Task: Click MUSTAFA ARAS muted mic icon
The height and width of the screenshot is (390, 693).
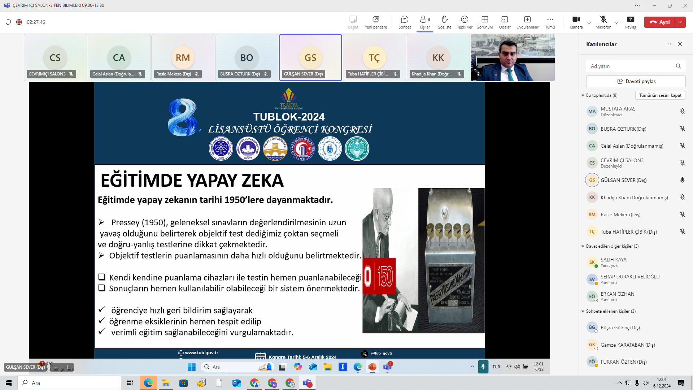Action: (682, 111)
